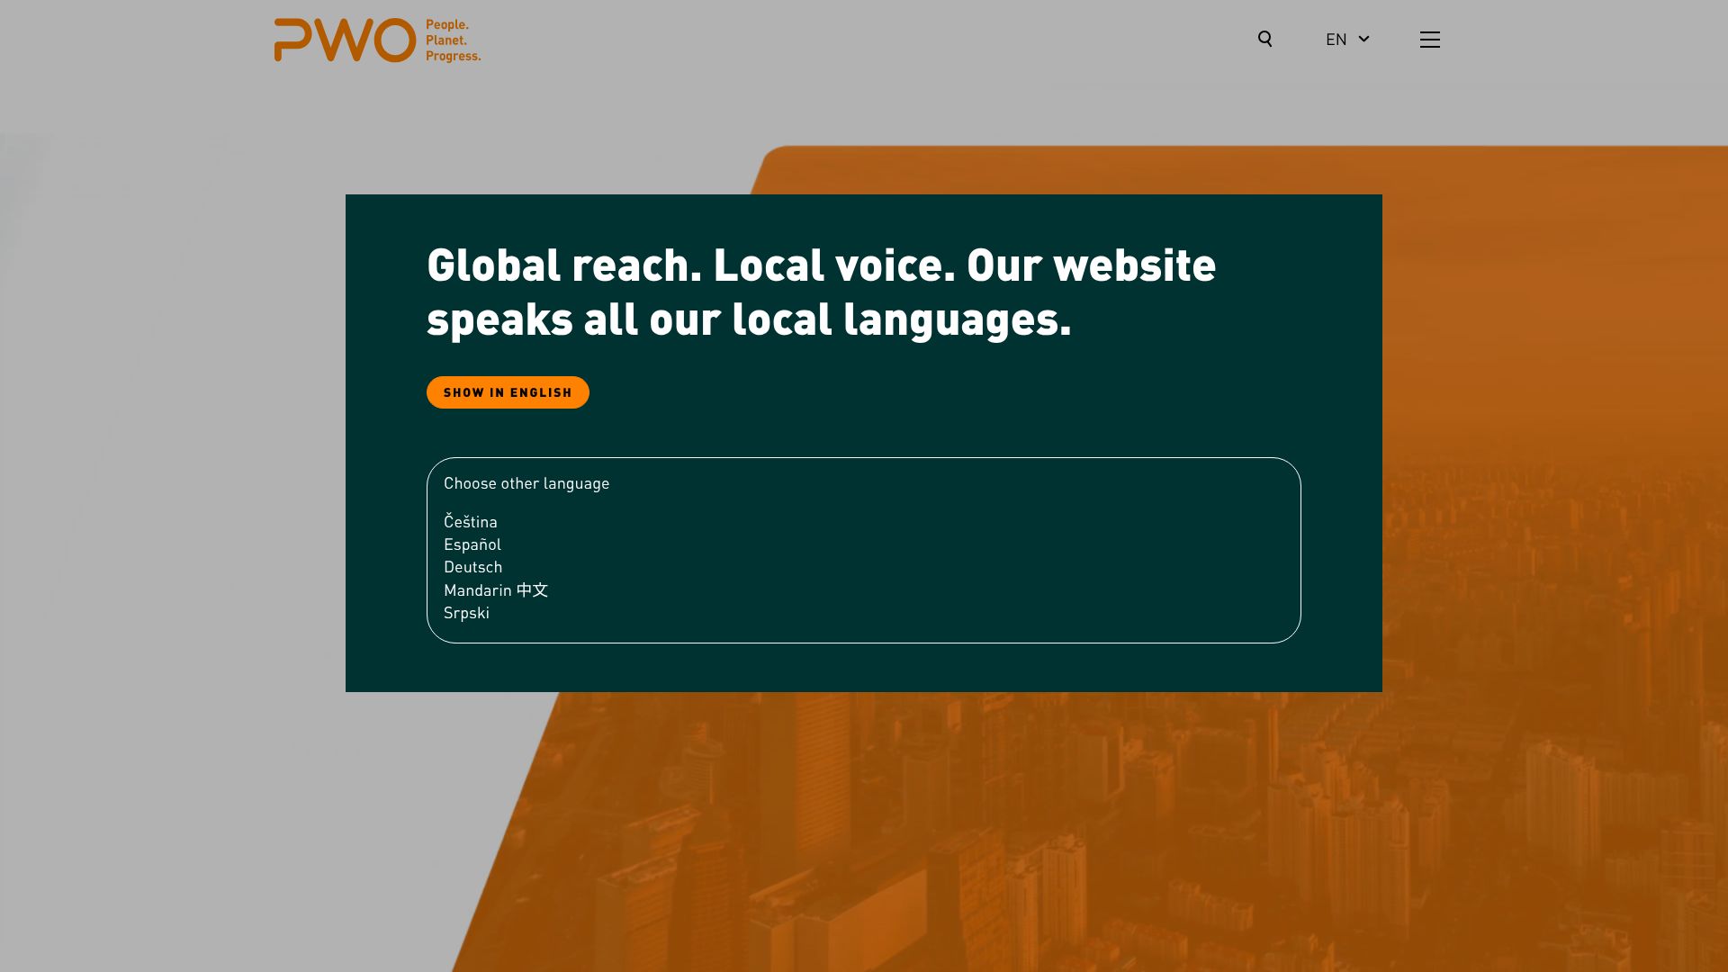Click the Choose other language label
The height and width of the screenshot is (972, 1728).
pos(526,483)
